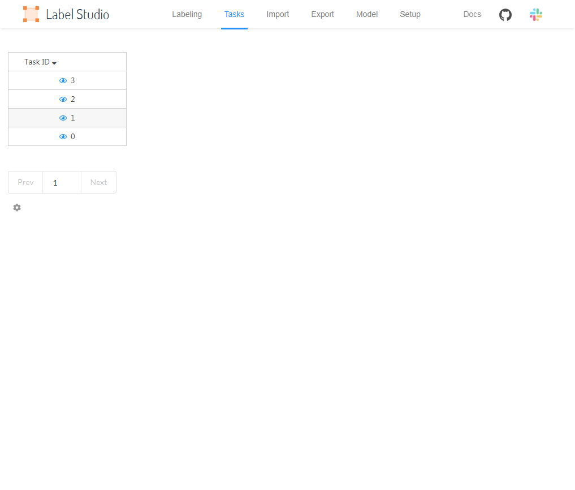575x490 pixels.
Task: Open the Export tab
Action: coord(323,14)
